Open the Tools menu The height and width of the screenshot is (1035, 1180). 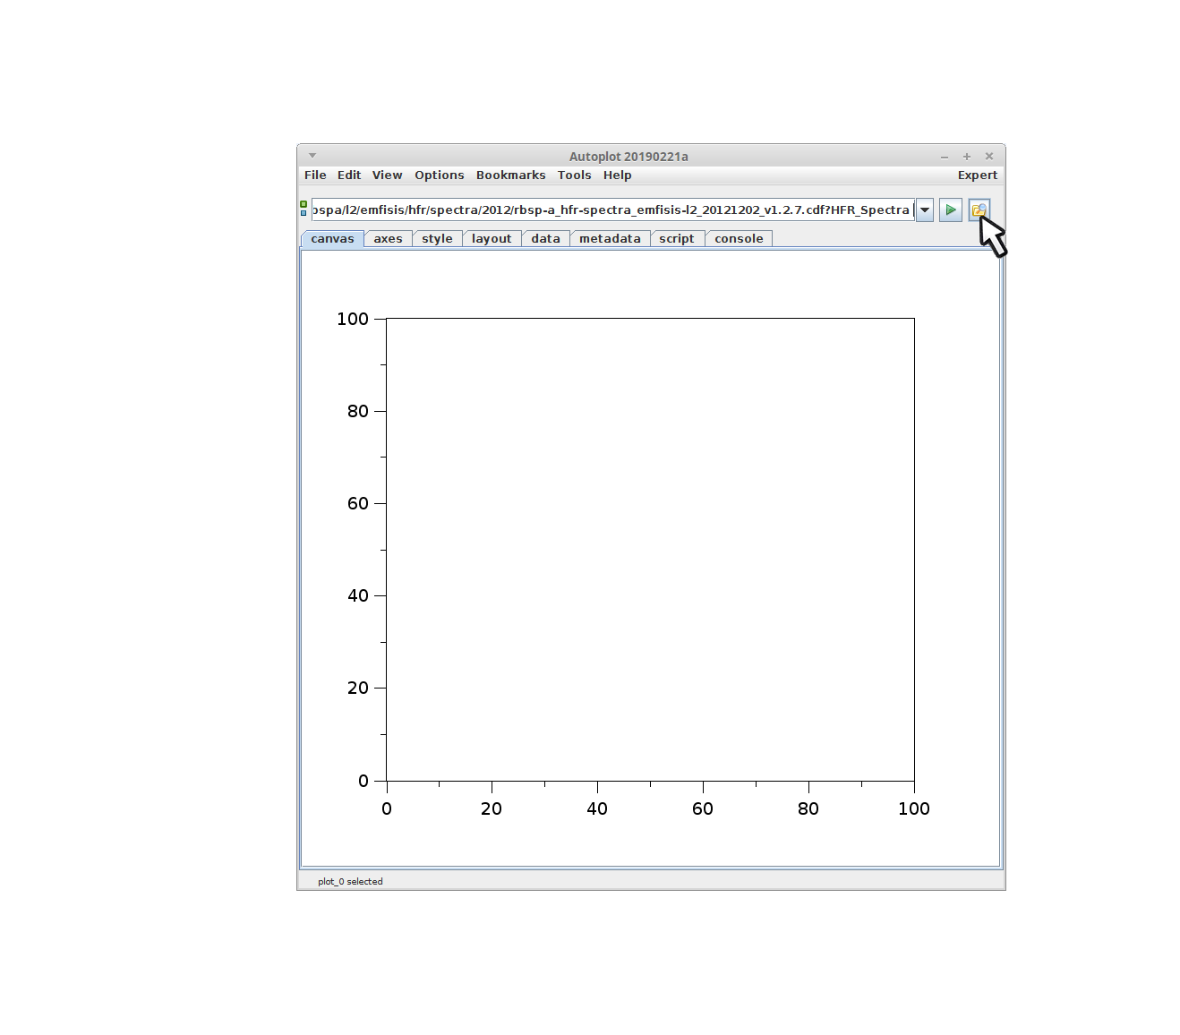574,175
